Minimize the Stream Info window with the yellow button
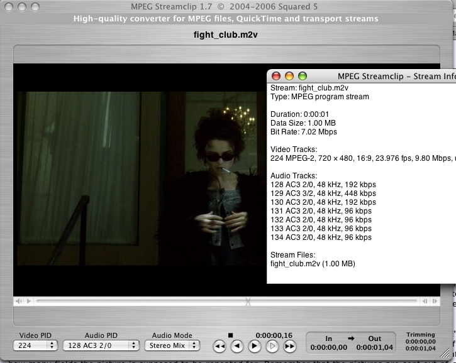This screenshot has width=456, height=363. point(289,76)
